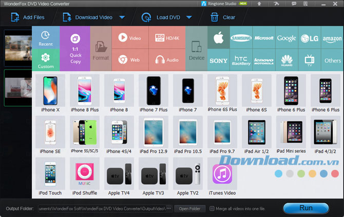Choose the LG brand tile
Screen dimensions: 344x217
(x=310, y=37)
